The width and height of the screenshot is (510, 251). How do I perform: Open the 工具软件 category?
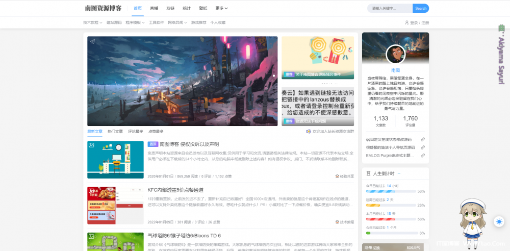pos(157,22)
